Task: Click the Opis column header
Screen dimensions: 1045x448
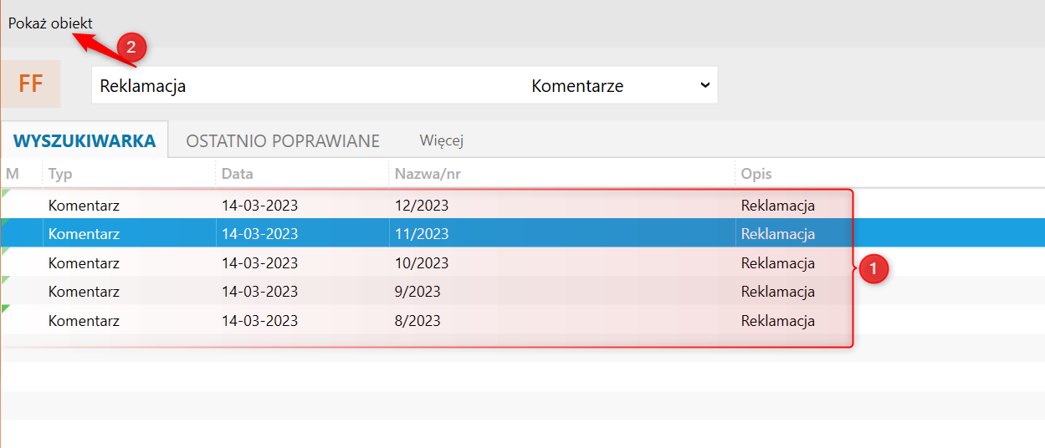Action: coord(756,174)
